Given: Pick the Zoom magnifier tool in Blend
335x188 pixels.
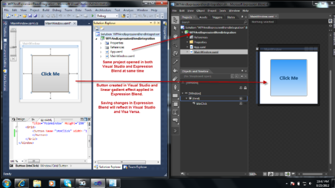Looking at the screenshot, I should click(x=175, y=45).
